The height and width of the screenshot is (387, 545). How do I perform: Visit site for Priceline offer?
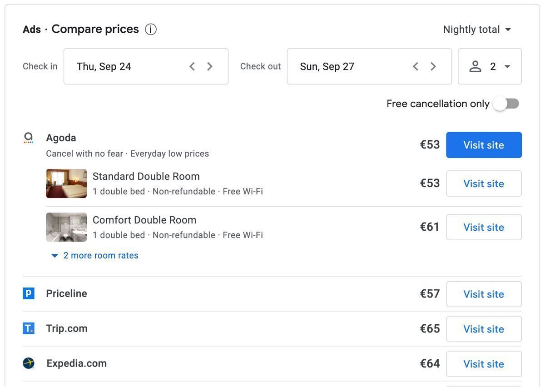click(484, 294)
